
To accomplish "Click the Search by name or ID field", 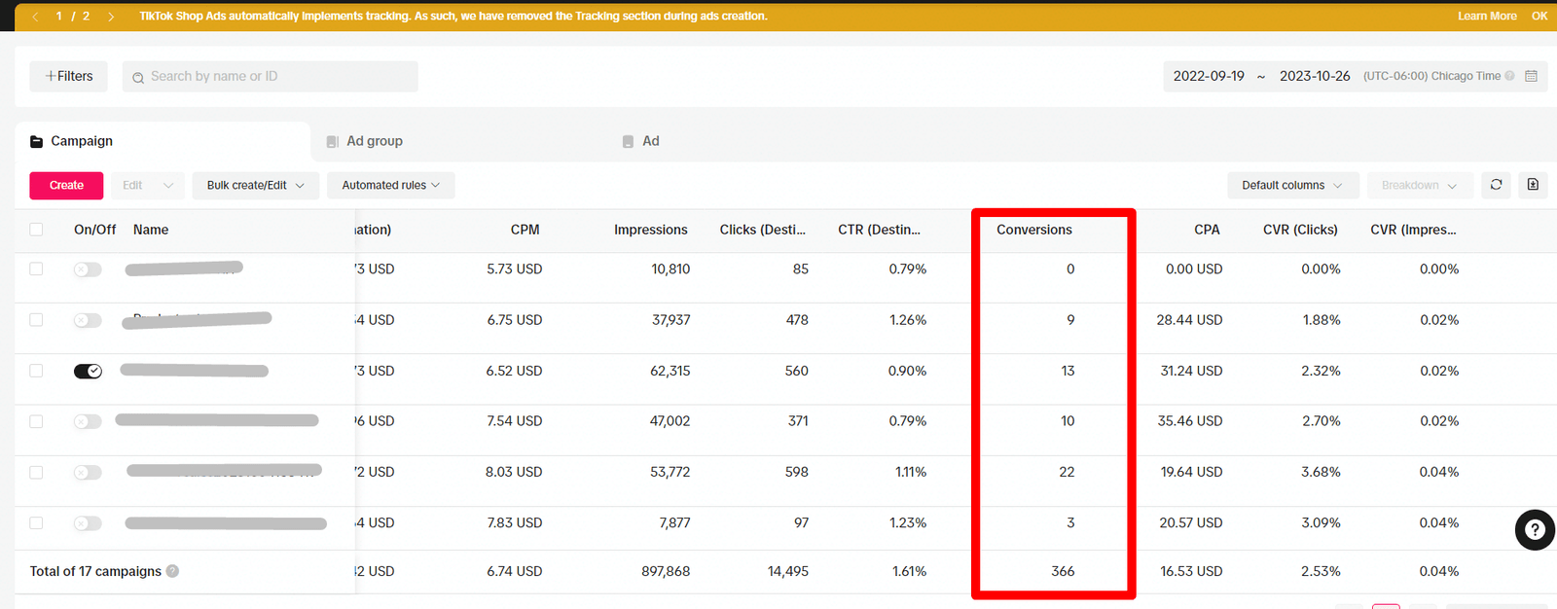I will pyautogui.click(x=271, y=76).
